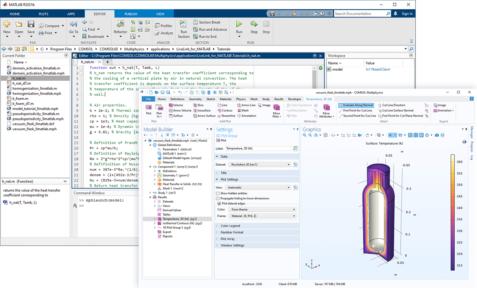Click the print icon in Graphics toolbar
Viewport: 477px width, 288px height.
pyautogui.click(x=443, y=135)
